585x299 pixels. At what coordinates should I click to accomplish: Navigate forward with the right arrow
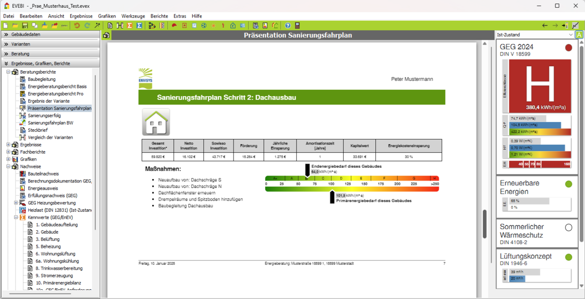coord(555,25)
